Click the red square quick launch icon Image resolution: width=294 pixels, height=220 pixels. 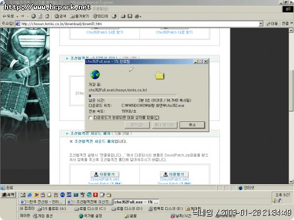(x=95, y=195)
